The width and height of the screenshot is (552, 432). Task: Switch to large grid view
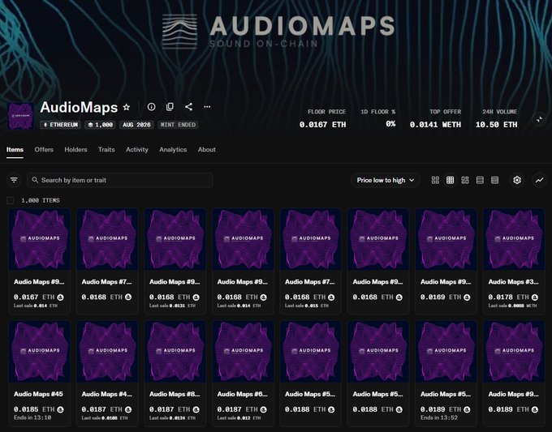tap(435, 180)
